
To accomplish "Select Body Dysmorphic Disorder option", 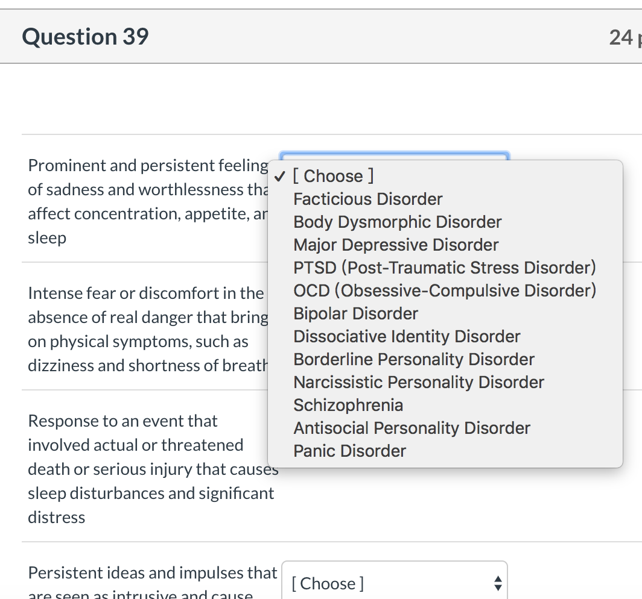I will [x=397, y=222].
